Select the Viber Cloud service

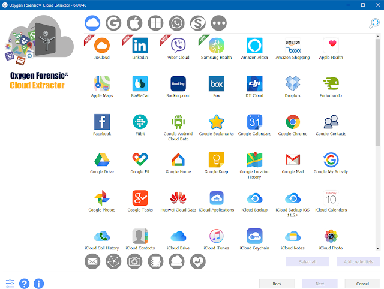point(178,49)
